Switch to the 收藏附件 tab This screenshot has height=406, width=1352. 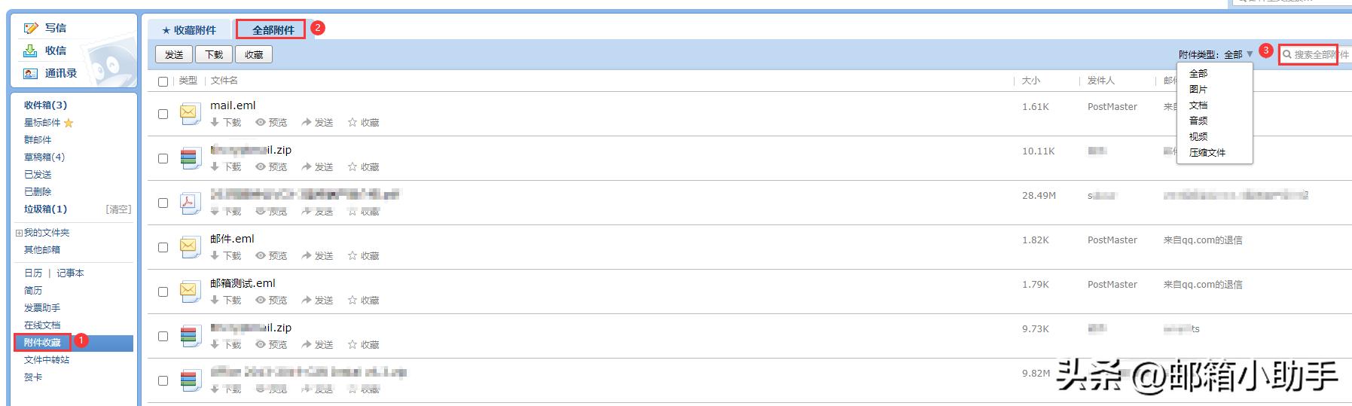tap(190, 30)
